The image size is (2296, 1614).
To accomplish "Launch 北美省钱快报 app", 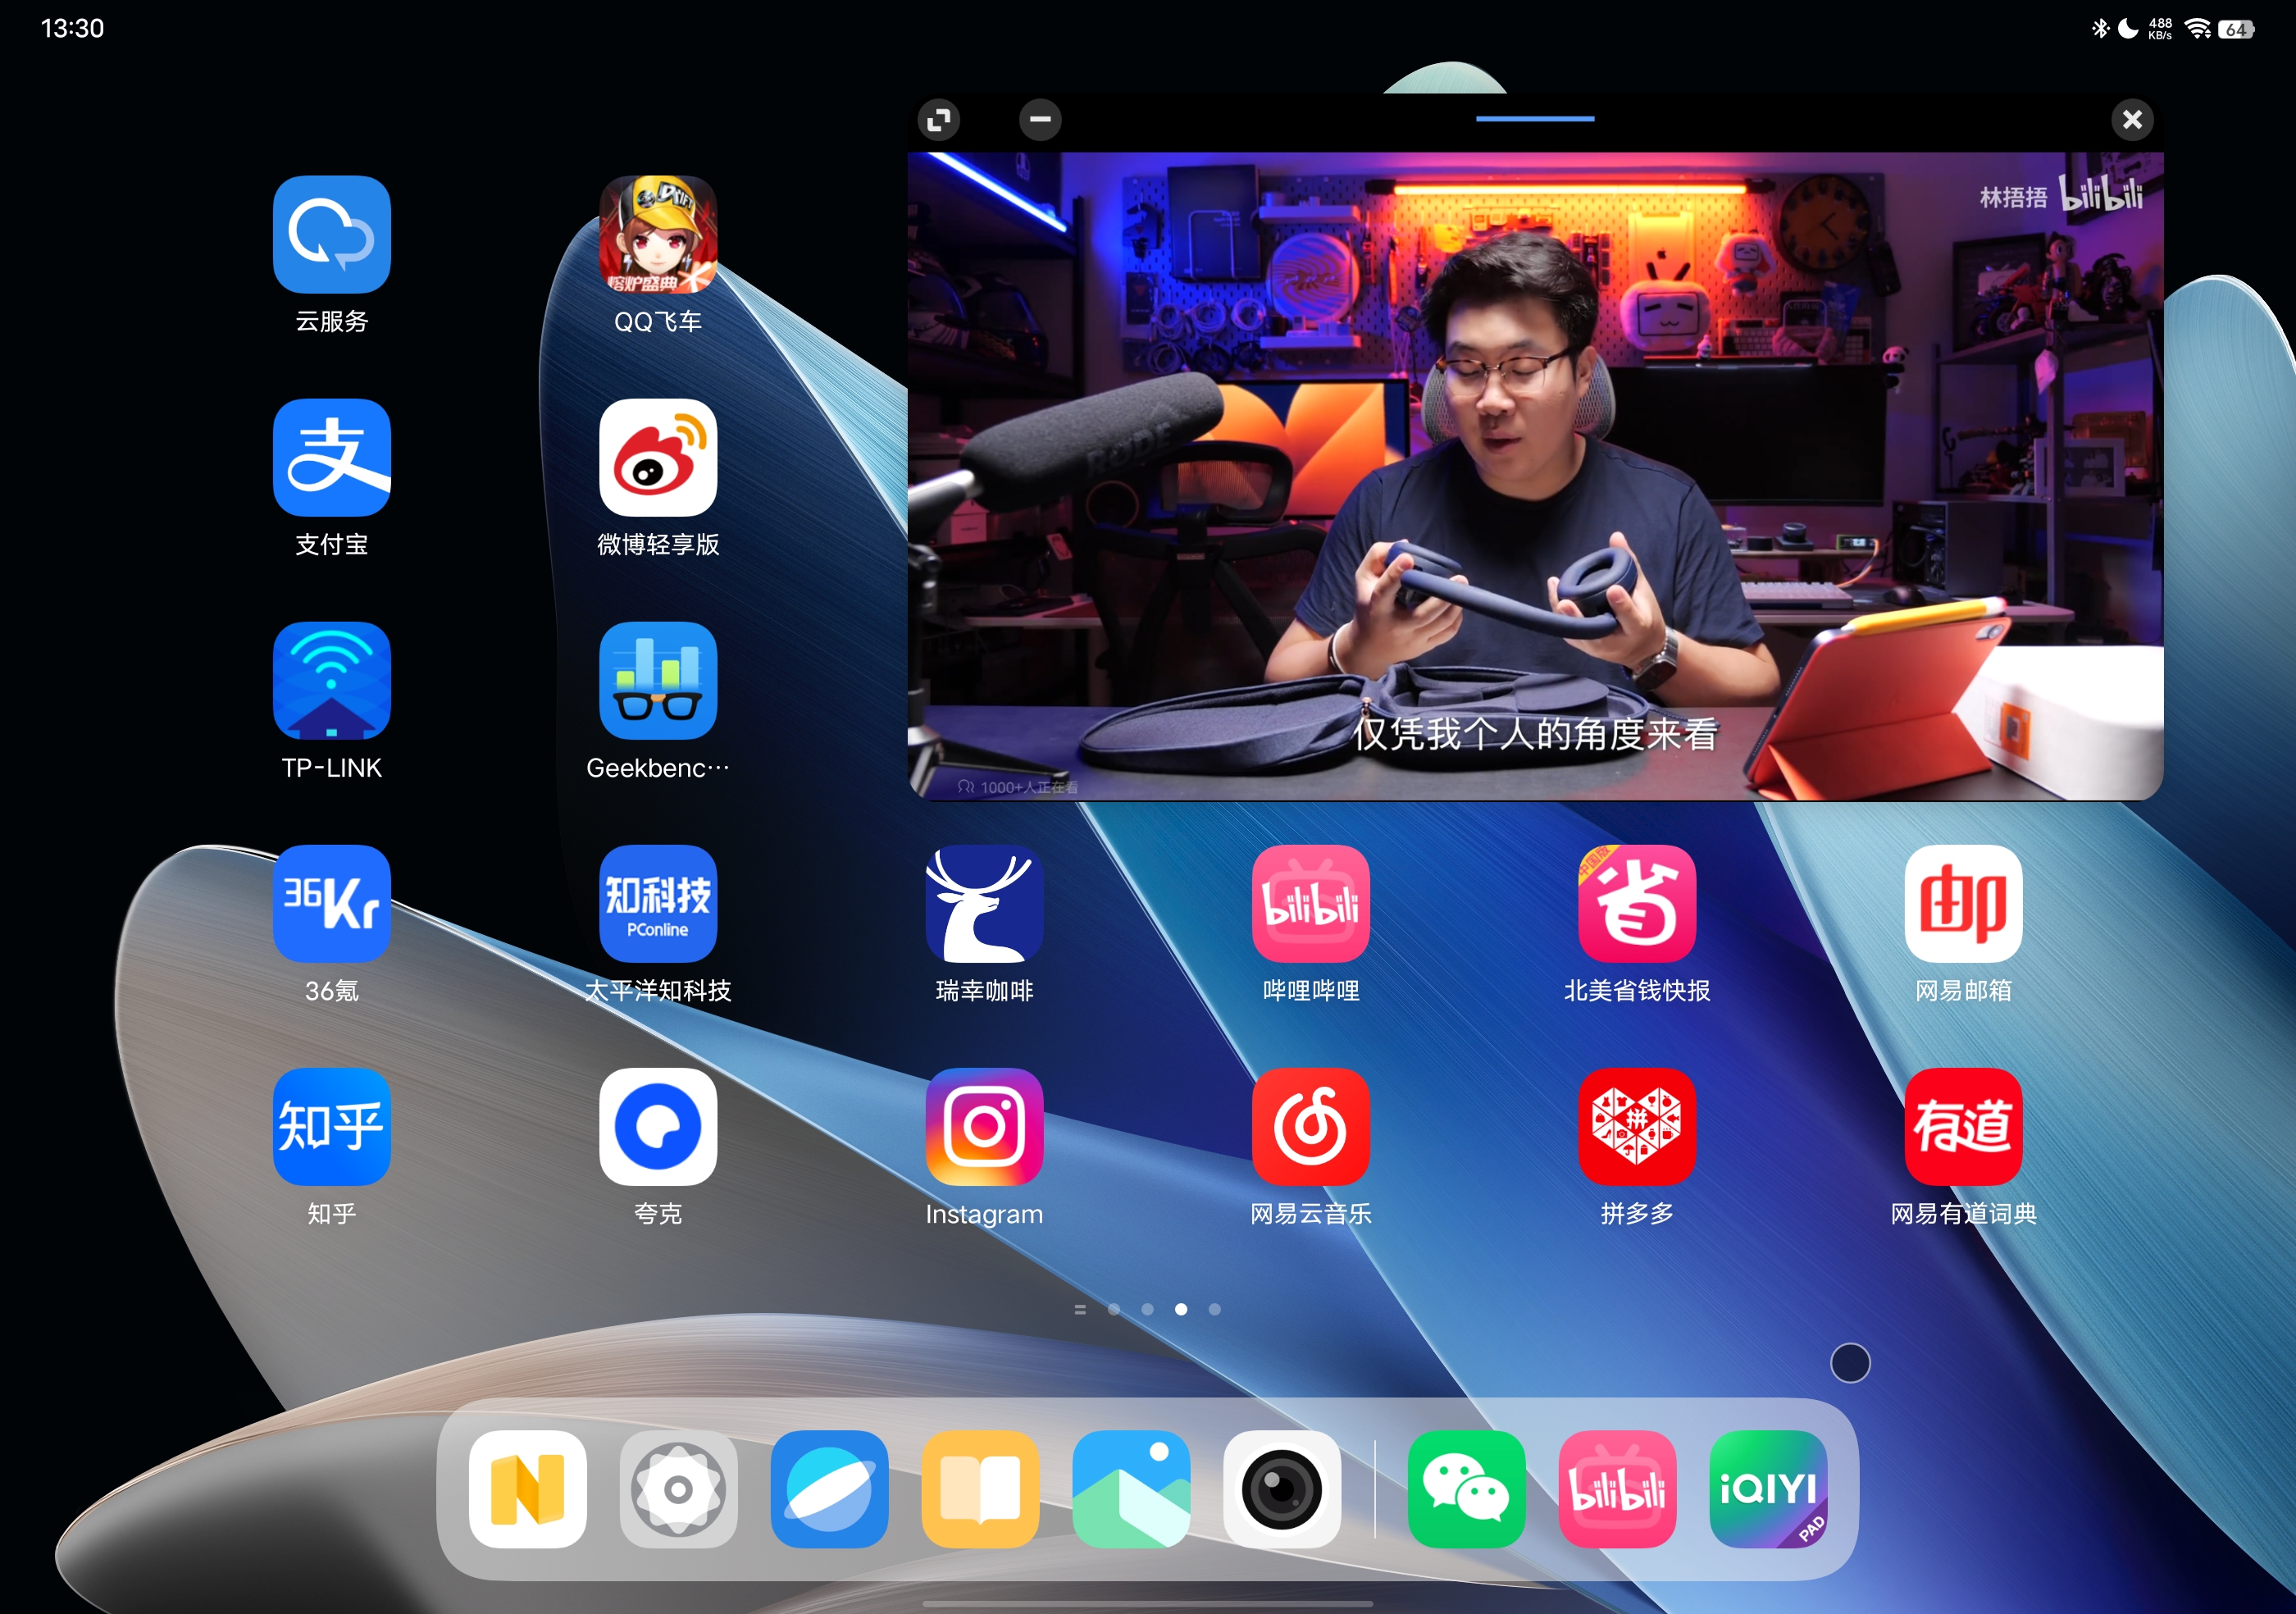I will (x=1636, y=903).
